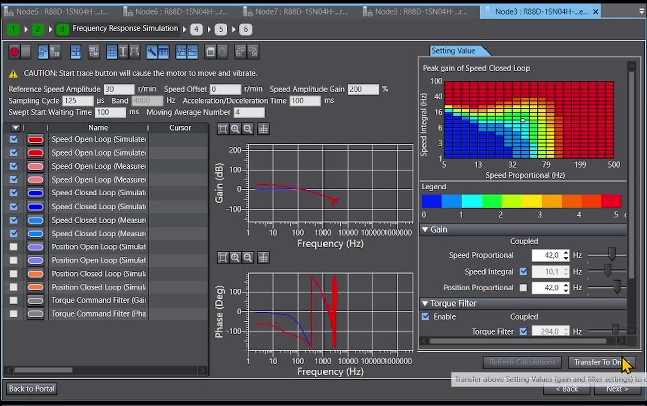Decrease Position Proportional with the down stepper

pyautogui.click(x=566, y=291)
